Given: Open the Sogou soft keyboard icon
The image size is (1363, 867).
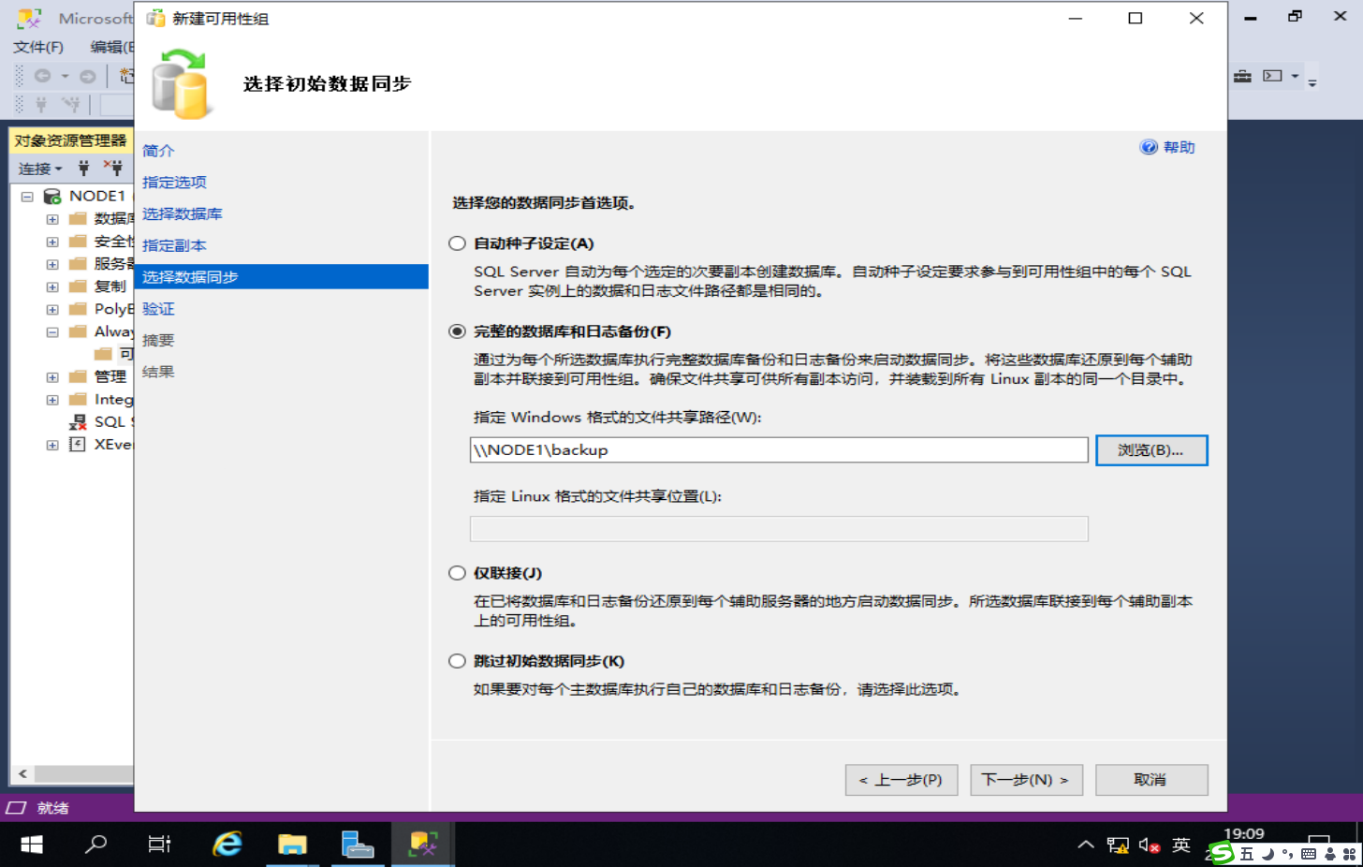Looking at the screenshot, I should point(1309,854).
